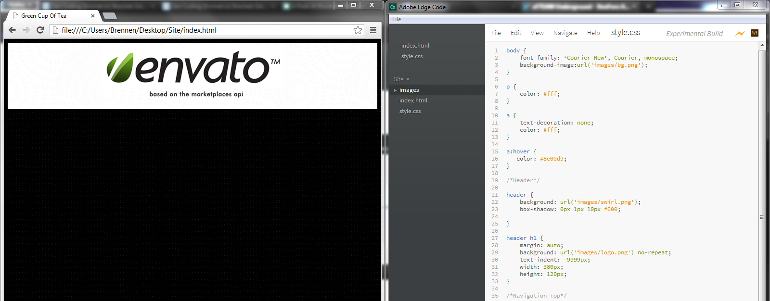Viewport: 770px width, 301px height.
Task: Open a new Chrome tab
Action: 110,16
